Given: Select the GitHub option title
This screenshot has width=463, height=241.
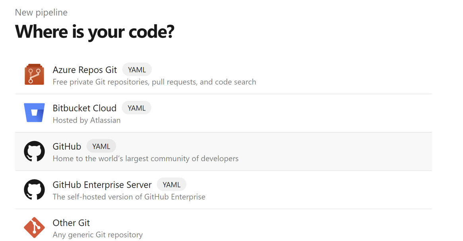Looking at the screenshot, I should click(x=67, y=146).
